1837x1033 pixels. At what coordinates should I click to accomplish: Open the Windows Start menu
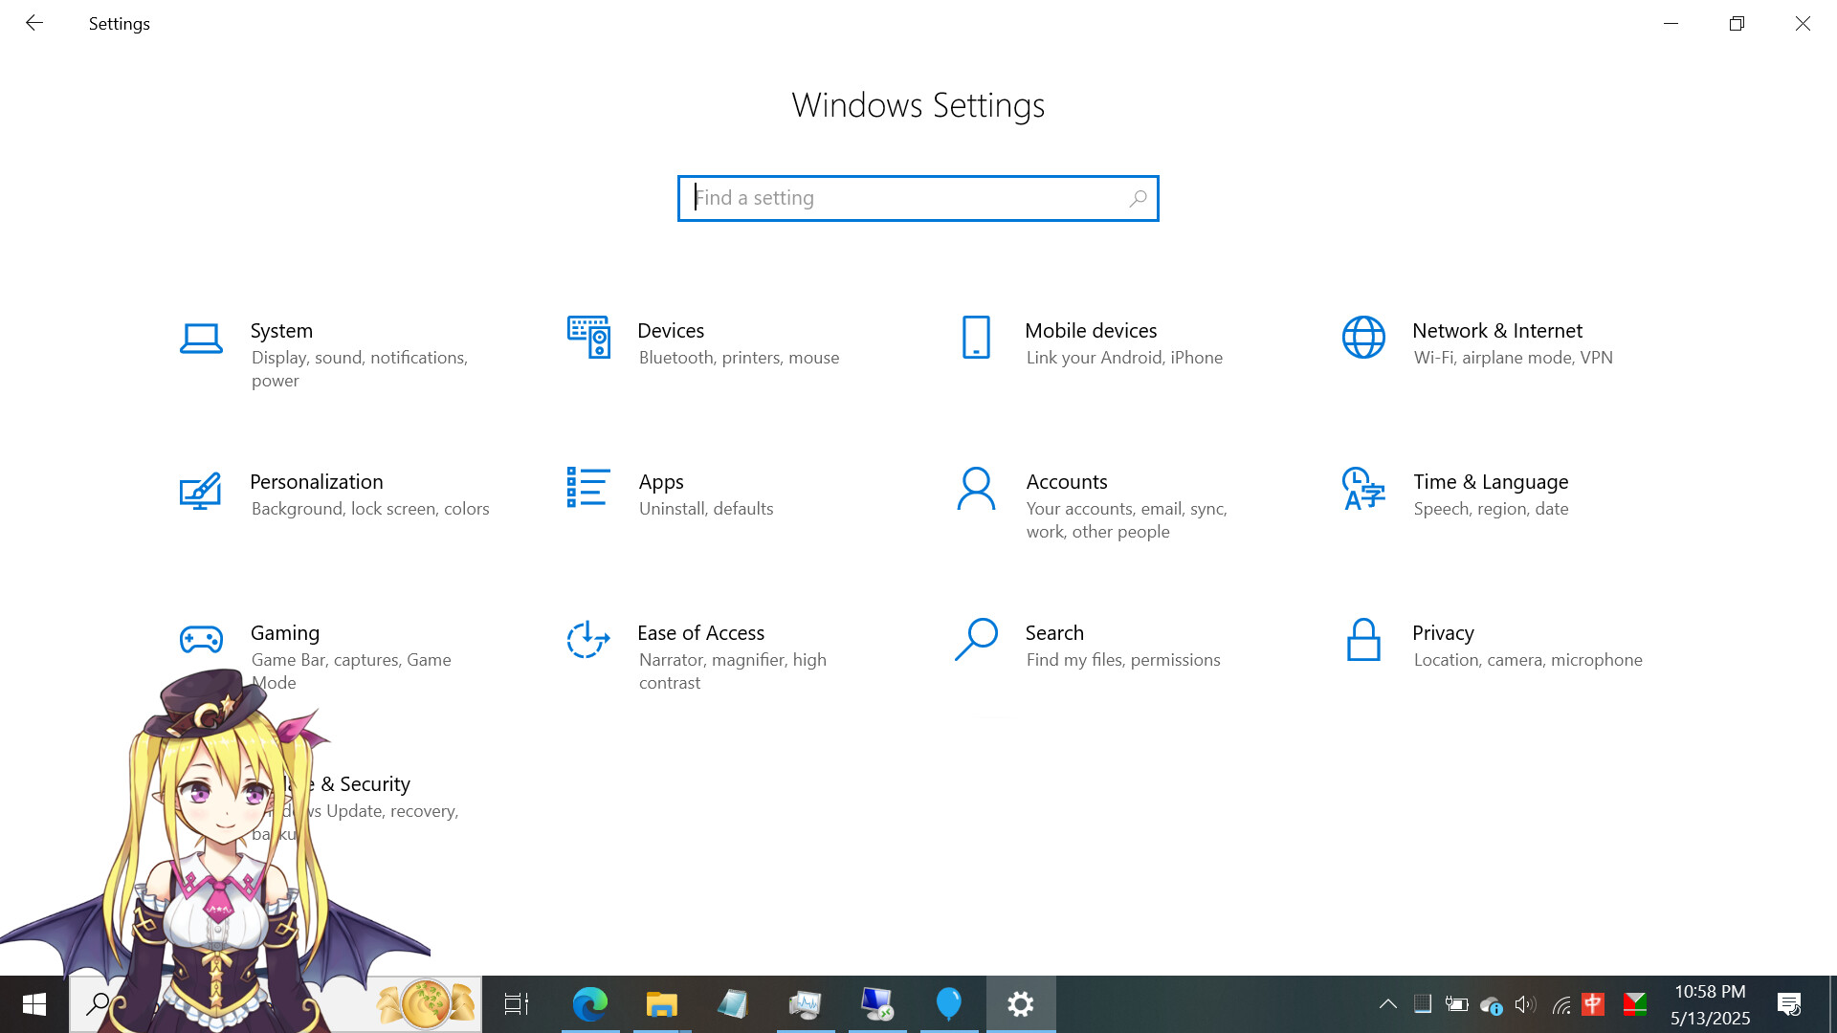[34, 1004]
